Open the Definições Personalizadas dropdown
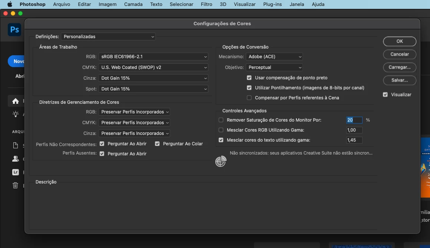This screenshot has height=248, width=430. (108, 37)
